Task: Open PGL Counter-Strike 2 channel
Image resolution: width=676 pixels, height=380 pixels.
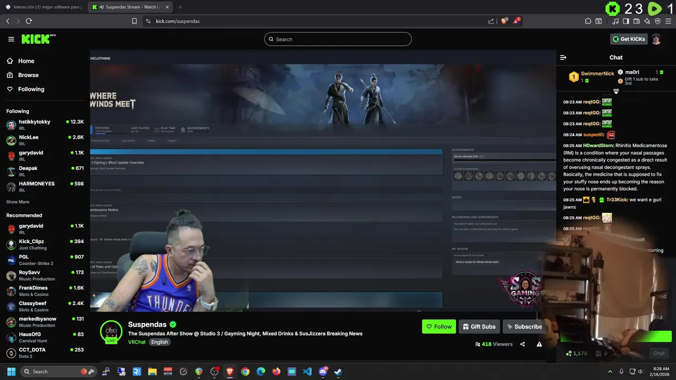Action: pos(45,260)
